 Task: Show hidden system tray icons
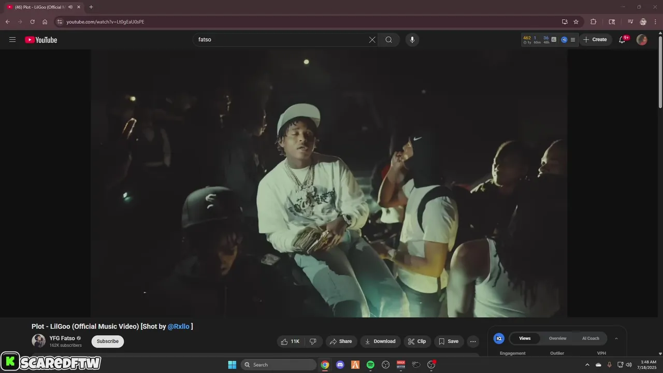[587, 365]
